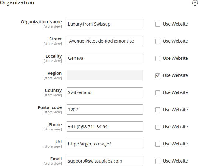198x166 pixels.
Task: Enable Use Website checkbox for Street
Action: 158,41
